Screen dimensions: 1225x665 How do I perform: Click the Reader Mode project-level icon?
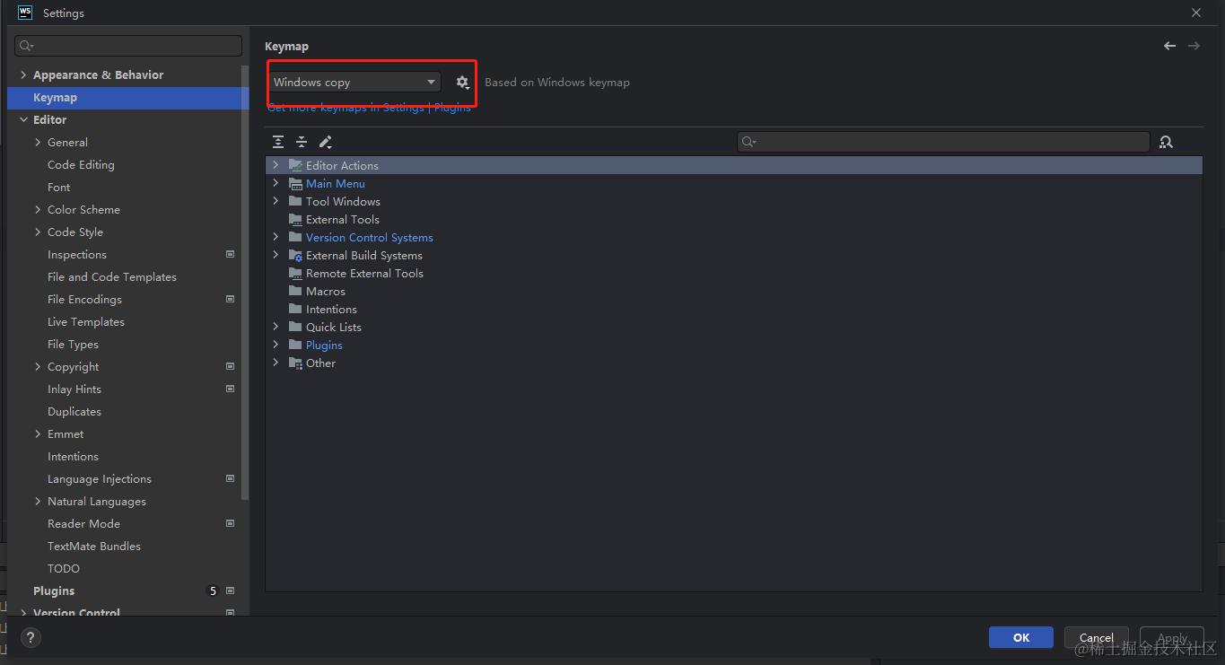(231, 524)
